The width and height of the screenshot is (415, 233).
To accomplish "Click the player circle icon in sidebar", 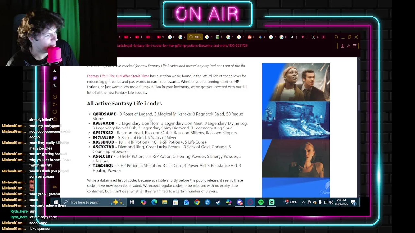I will 55,97.
